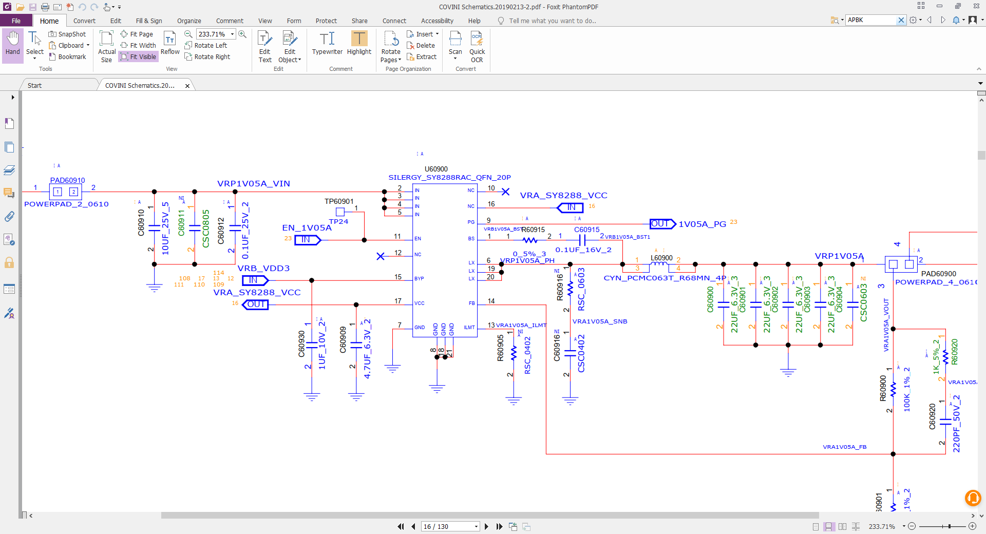The height and width of the screenshot is (534, 986).
Task: Click the Save icon in title bar
Action: pos(32,7)
